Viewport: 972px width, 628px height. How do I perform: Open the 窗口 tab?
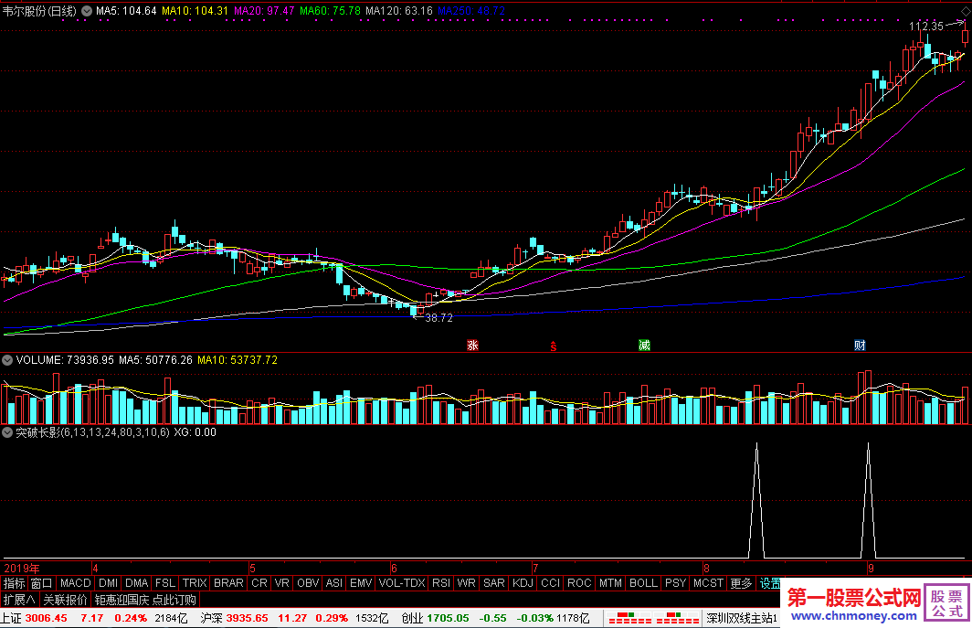pos(41,583)
